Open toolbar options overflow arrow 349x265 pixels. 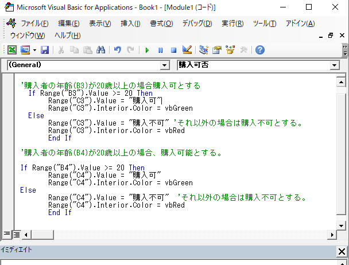345,50
